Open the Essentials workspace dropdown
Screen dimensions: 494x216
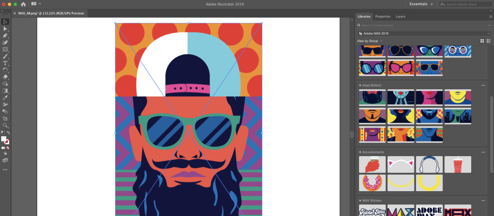421,4
